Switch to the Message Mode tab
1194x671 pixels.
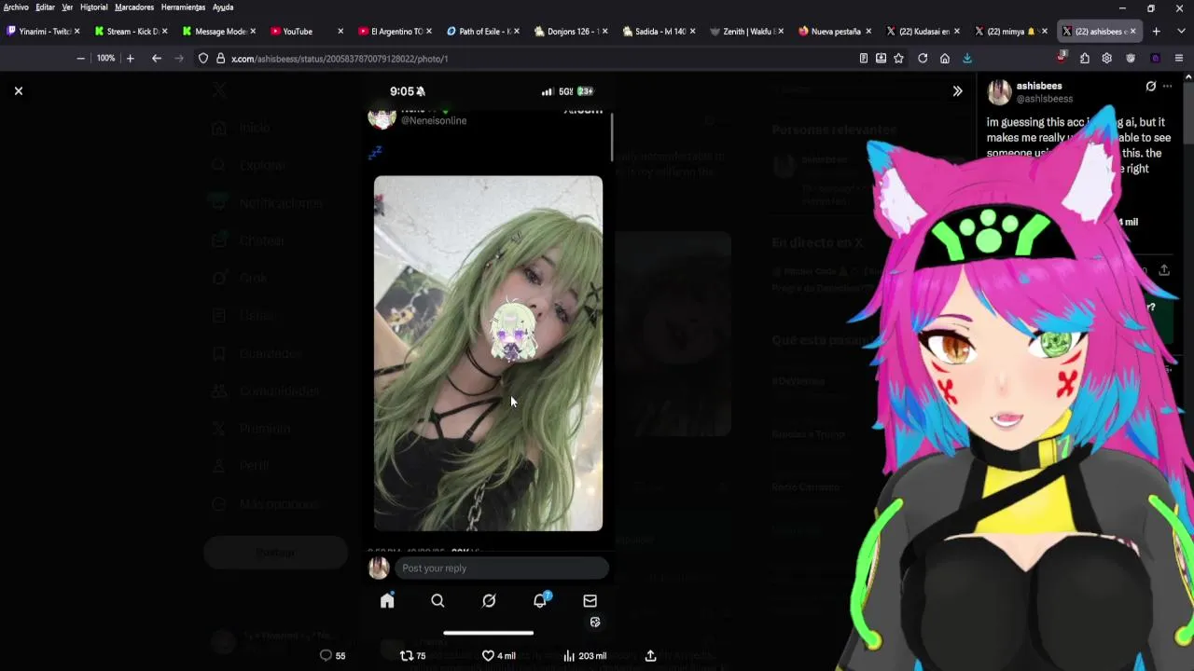point(219,31)
